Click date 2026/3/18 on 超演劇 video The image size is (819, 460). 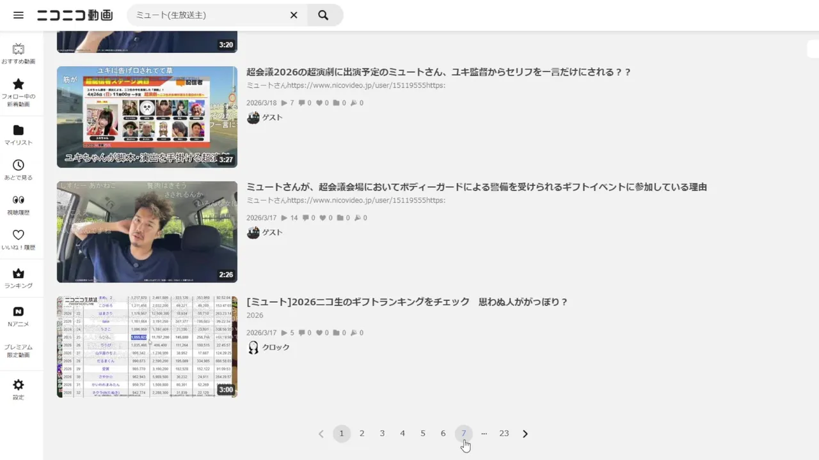(x=262, y=103)
